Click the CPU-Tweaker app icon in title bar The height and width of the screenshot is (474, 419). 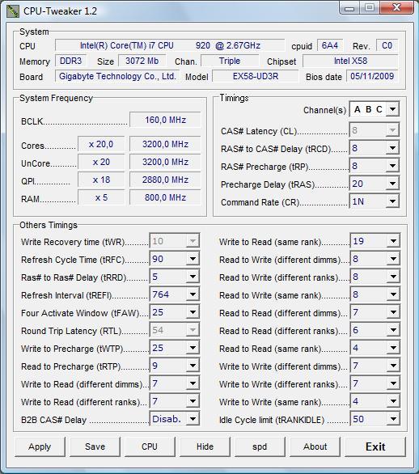coord(13,11)
